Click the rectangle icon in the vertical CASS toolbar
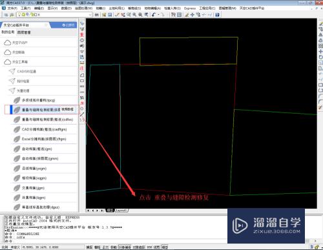 click(x=82, y=81)
